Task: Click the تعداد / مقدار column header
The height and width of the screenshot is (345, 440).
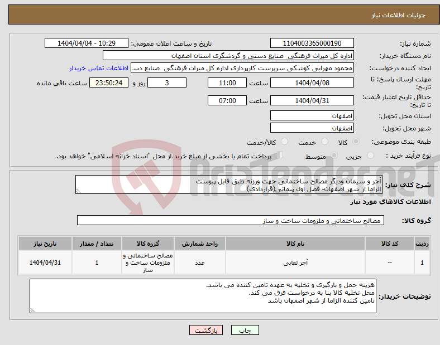Action: point(97,244)
